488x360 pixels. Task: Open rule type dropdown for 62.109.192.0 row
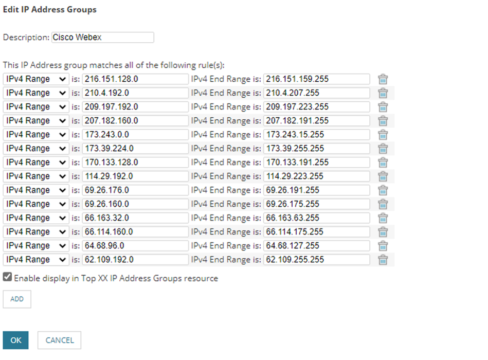click(x=36, y=260)
